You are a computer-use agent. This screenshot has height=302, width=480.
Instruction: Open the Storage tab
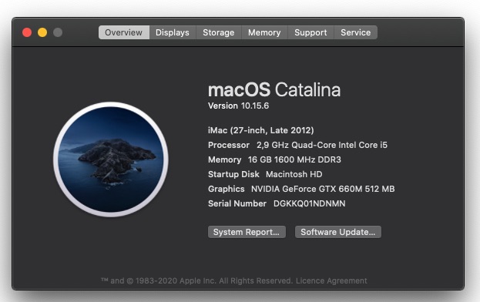click(219, 32)
